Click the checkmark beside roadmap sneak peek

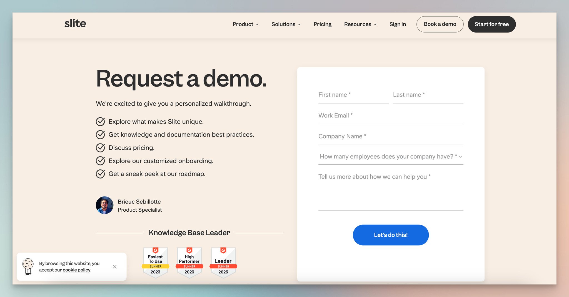[100, 174]
